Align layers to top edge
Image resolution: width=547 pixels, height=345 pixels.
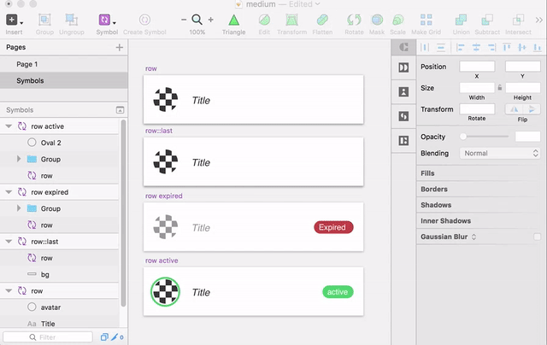tap(507, 47)
